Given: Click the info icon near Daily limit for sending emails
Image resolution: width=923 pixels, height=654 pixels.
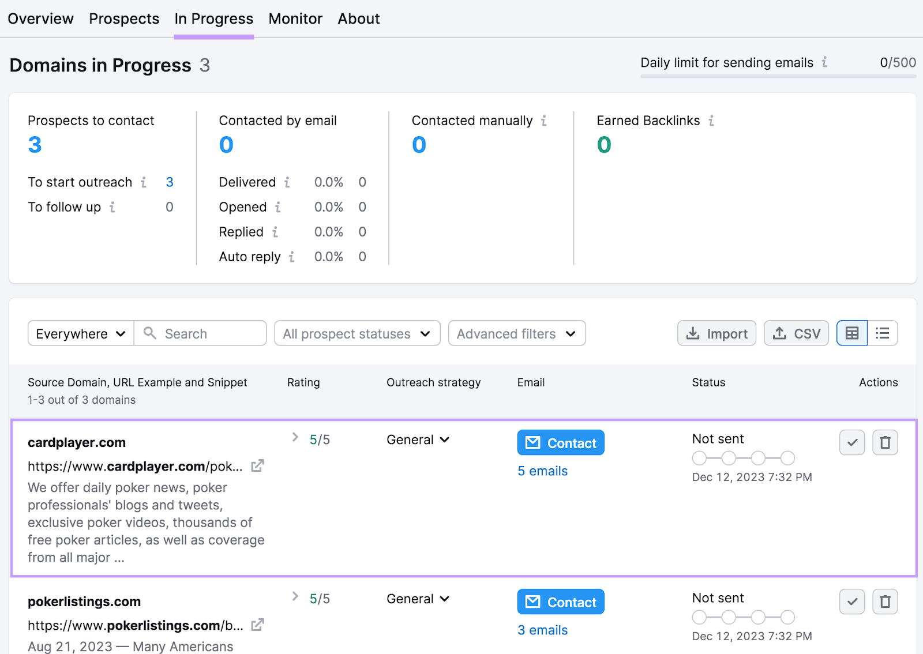Looking at the screenshot, I should 826,62.
